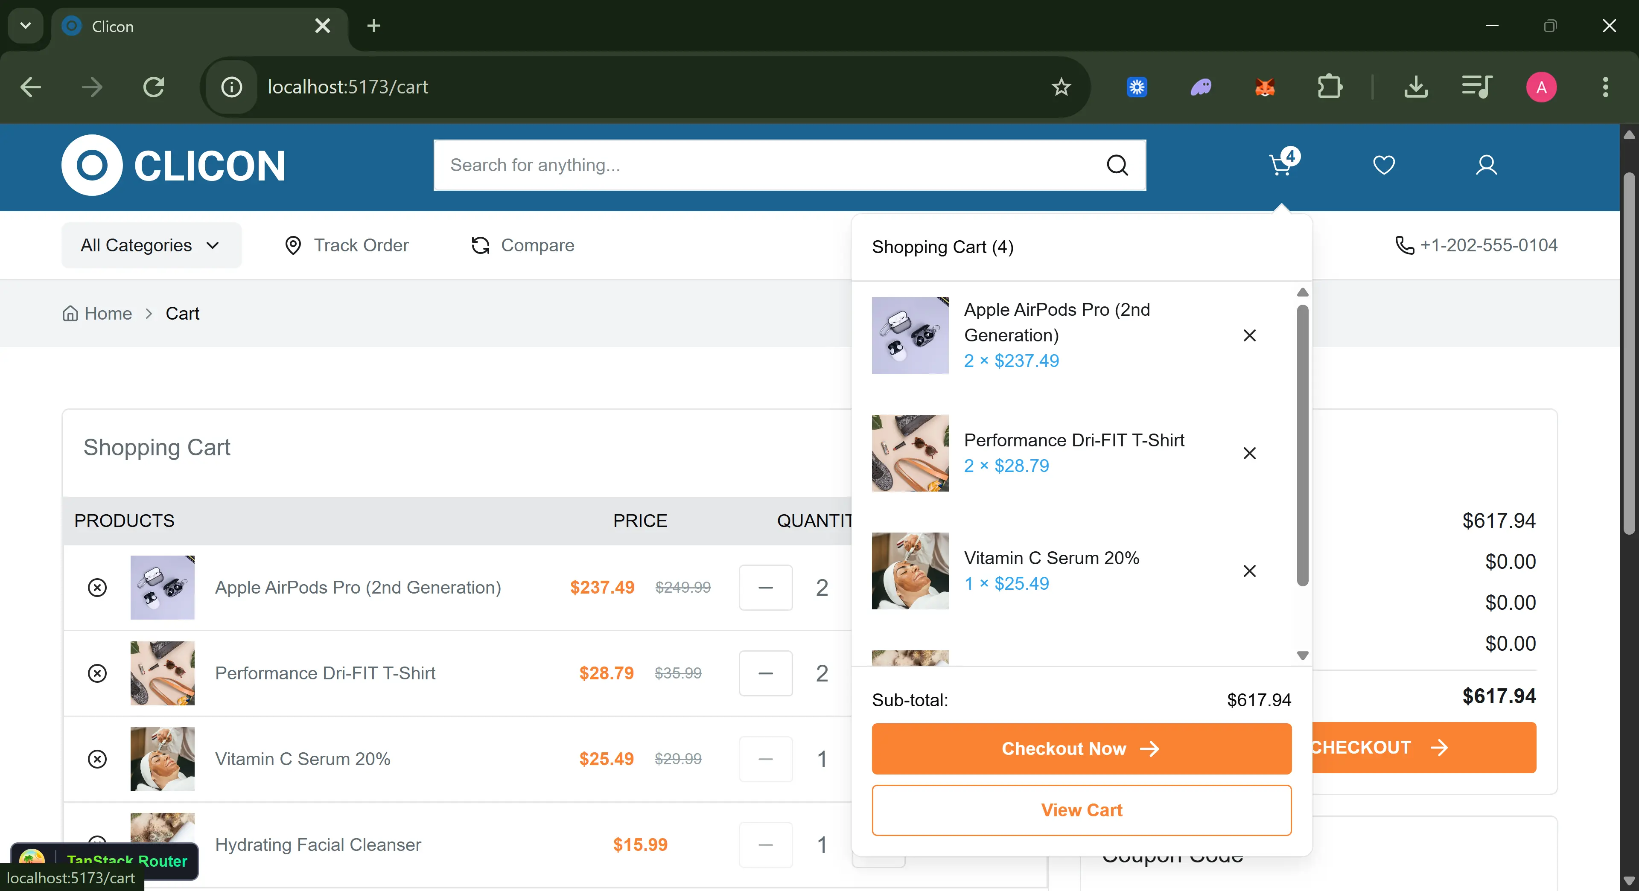Remove Vitamin C Serum from cart popup
Image resolution: width=1639 pixels, height=891 pixels.
tap(1250, 571)
